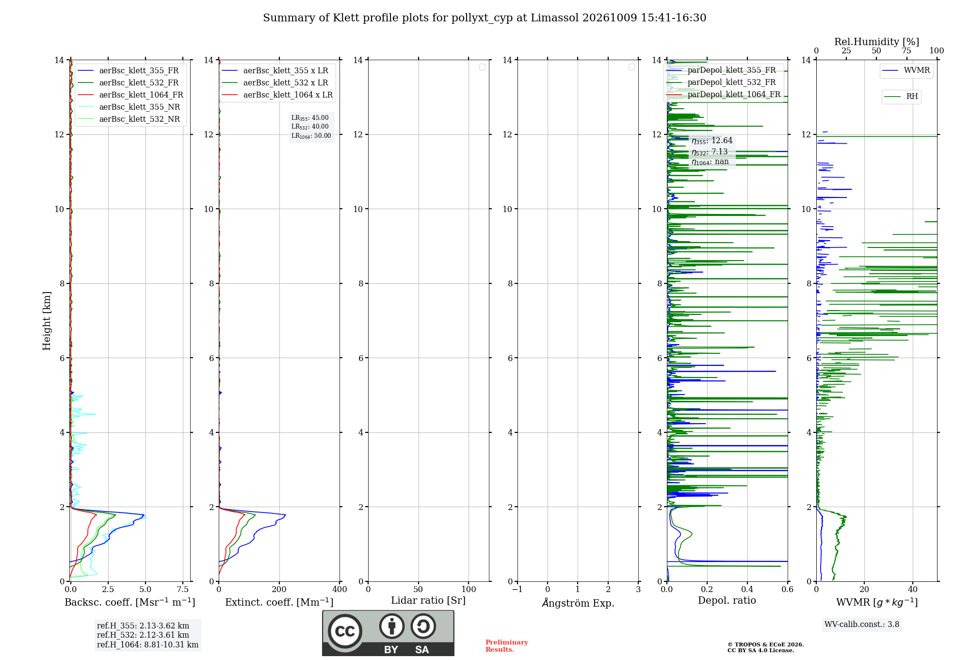Select ref.H_532: 2.12-3.61 km text
The image size is (970, 660).
(143, 635)
